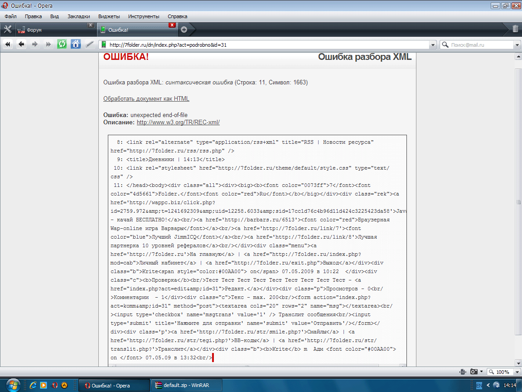Switch to default.zip - WinRAR taskbar button
Viewport: 522px width, 392px height.
tap(186, 385)
